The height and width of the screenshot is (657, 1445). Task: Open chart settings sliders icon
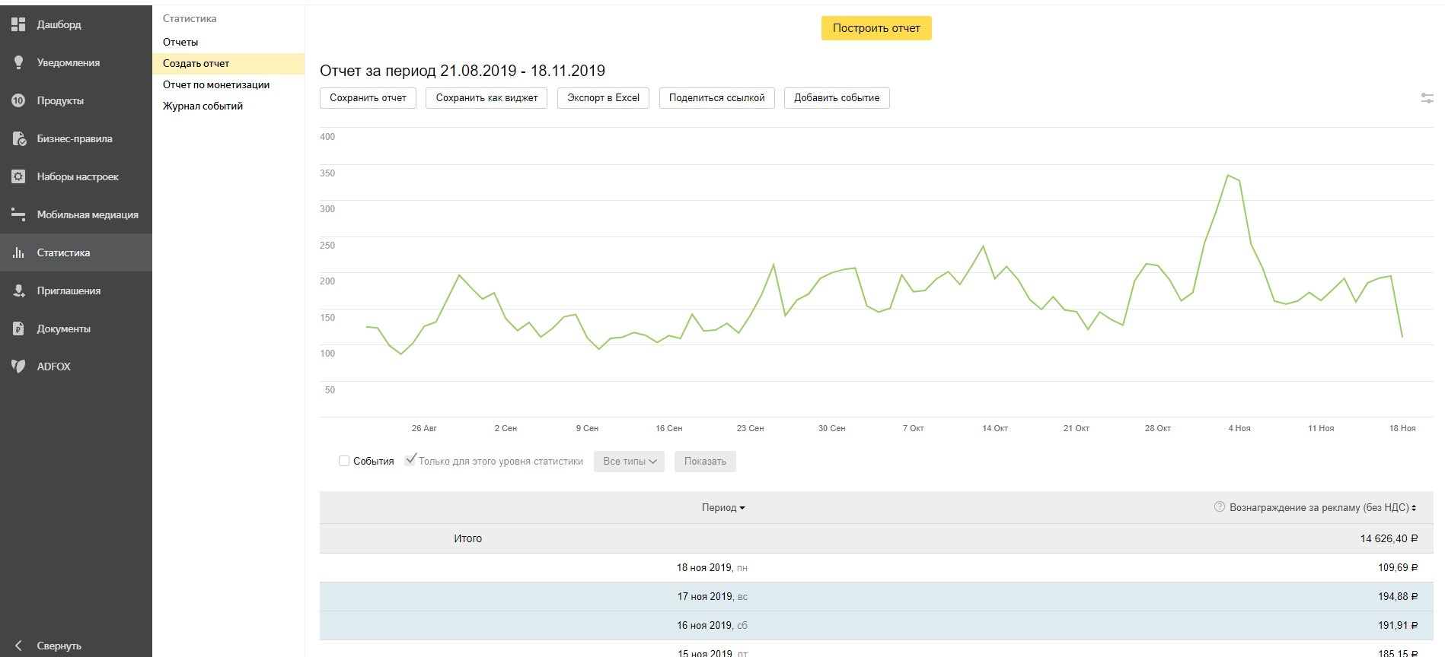tap(1427, 98)
